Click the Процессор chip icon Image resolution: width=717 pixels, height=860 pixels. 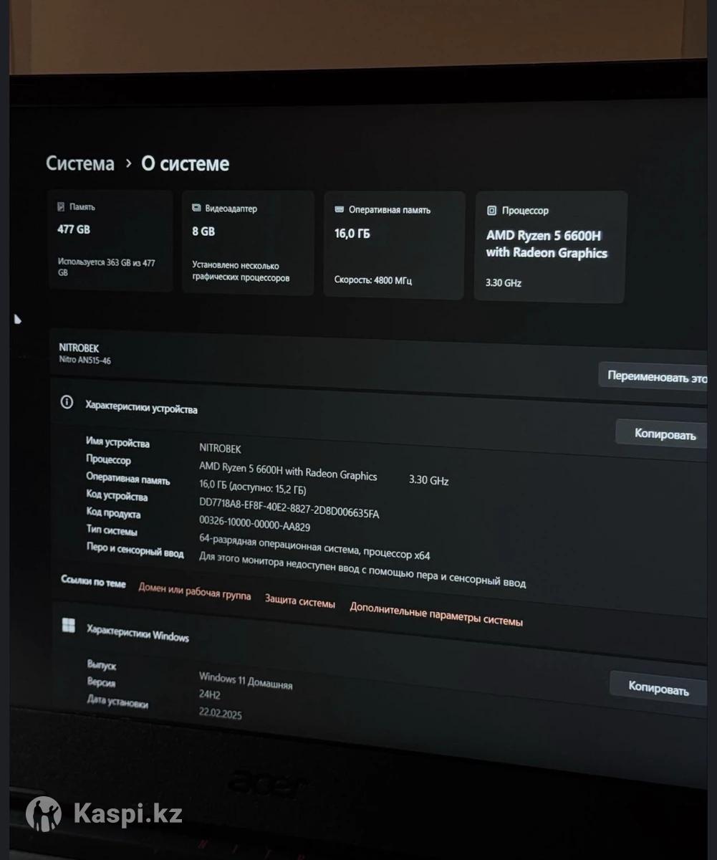pos(491,211)
